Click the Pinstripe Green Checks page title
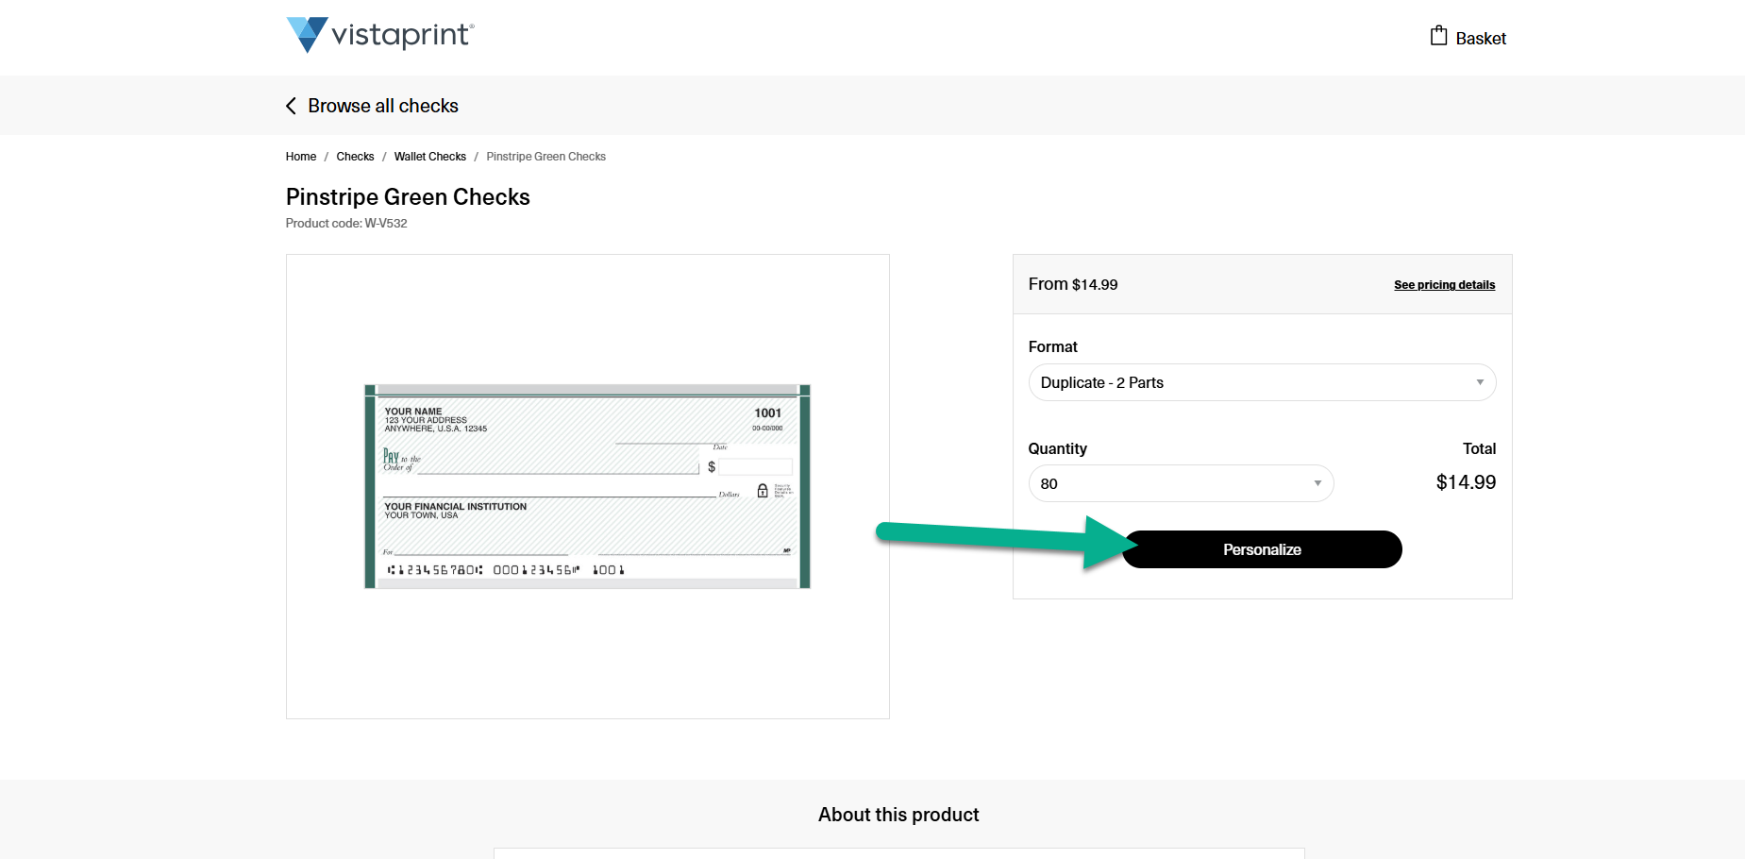Image resolution: width=1745 pixels, height=859 pixels. tap(408, 197)
